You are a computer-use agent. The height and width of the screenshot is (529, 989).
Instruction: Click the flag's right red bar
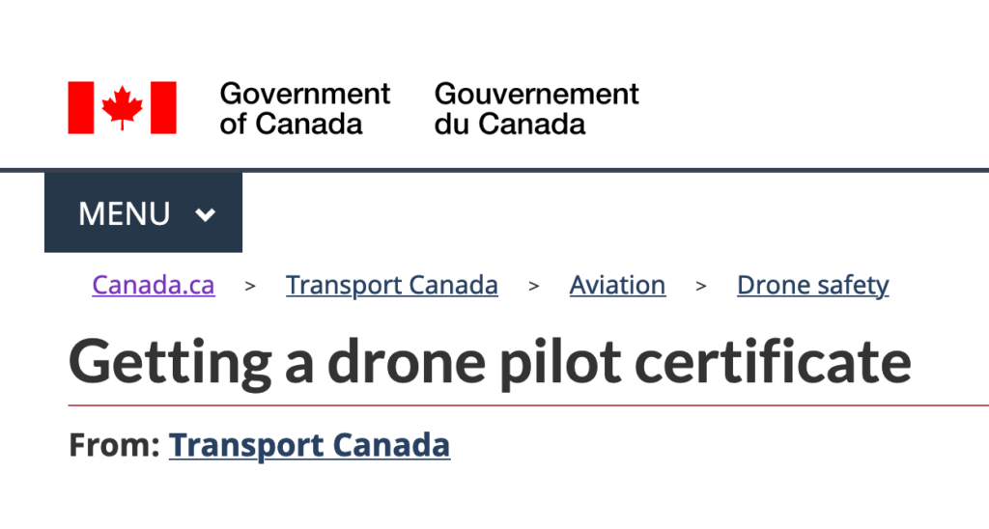click(164, 107)
